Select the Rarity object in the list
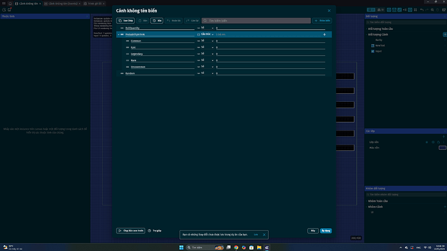 [x=379, y=40]
